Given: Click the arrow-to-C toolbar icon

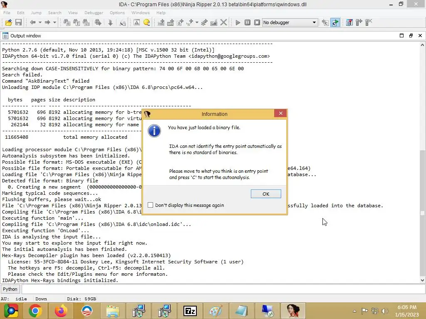Looking at the screenshot, I should (x=325, y=22).
